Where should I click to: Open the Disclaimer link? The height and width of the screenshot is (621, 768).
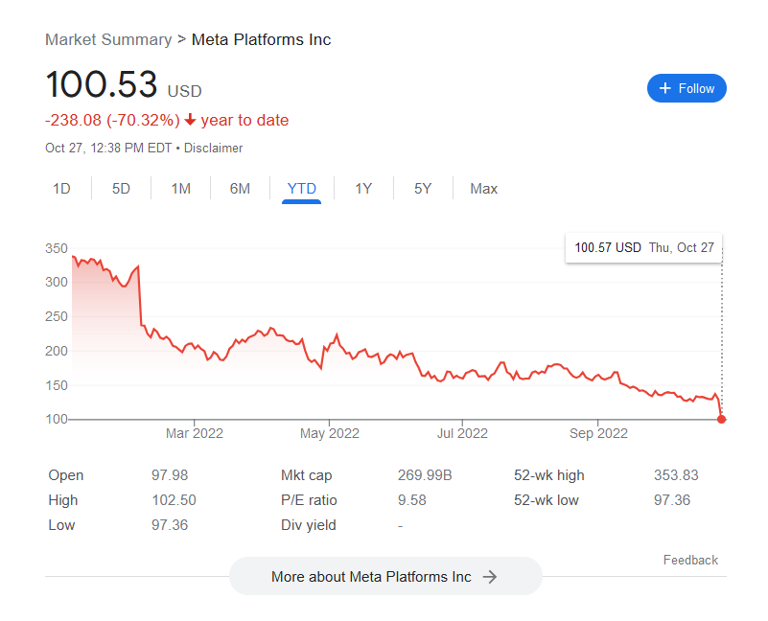213,148
